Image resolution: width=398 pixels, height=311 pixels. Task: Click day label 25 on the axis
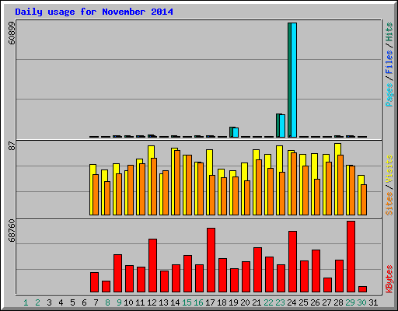(x=303, y=302)
